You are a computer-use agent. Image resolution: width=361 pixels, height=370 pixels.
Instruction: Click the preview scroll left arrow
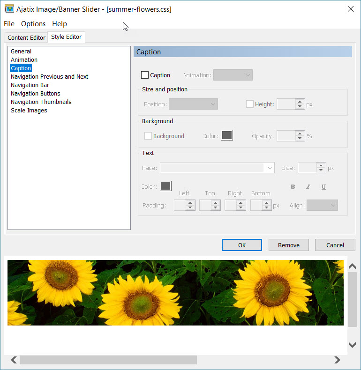click(14, 360)
